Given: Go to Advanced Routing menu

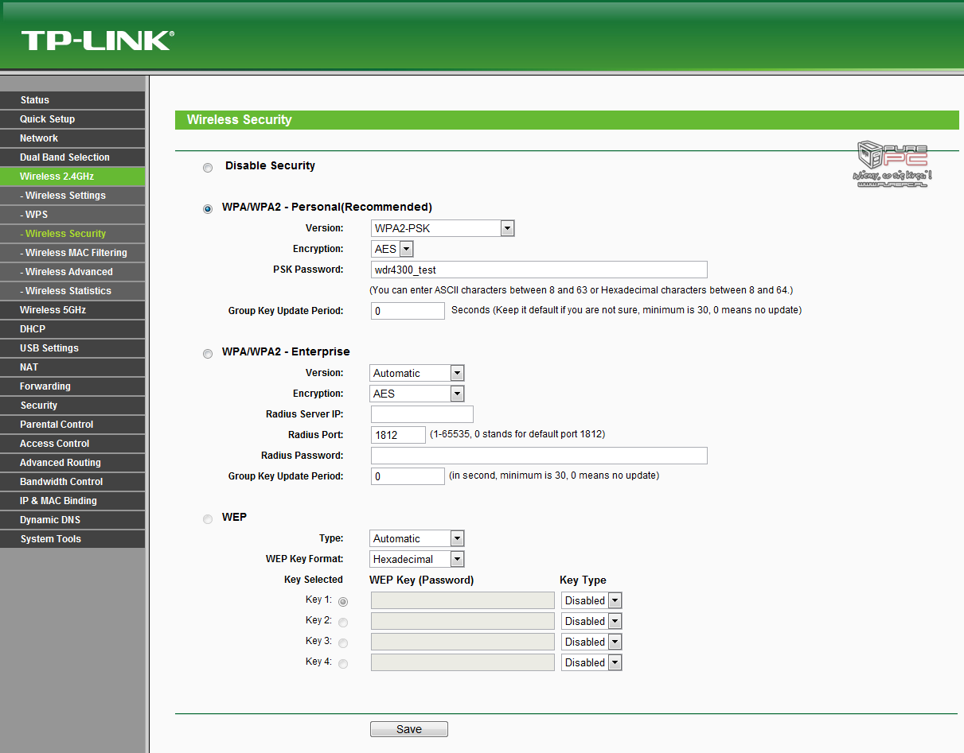Looking at the screenshot, I should [x=72, y=463].
